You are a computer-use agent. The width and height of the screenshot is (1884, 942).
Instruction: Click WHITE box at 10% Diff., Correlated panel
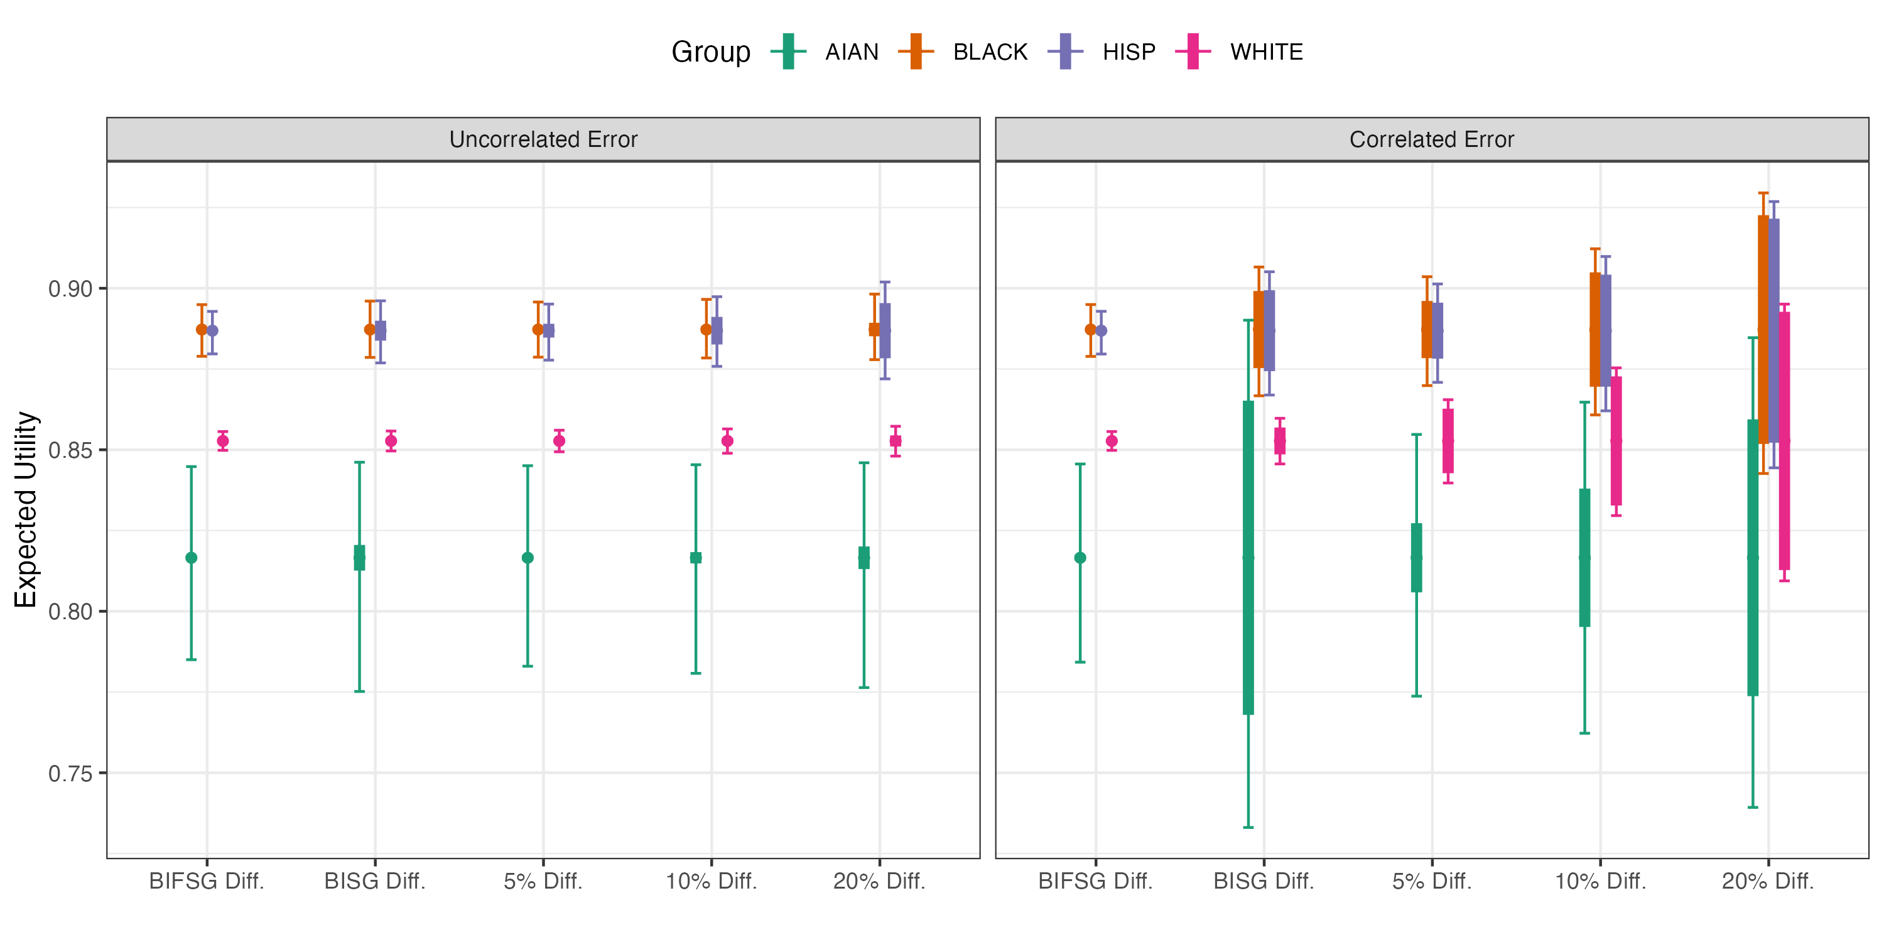click(1616, 441)
